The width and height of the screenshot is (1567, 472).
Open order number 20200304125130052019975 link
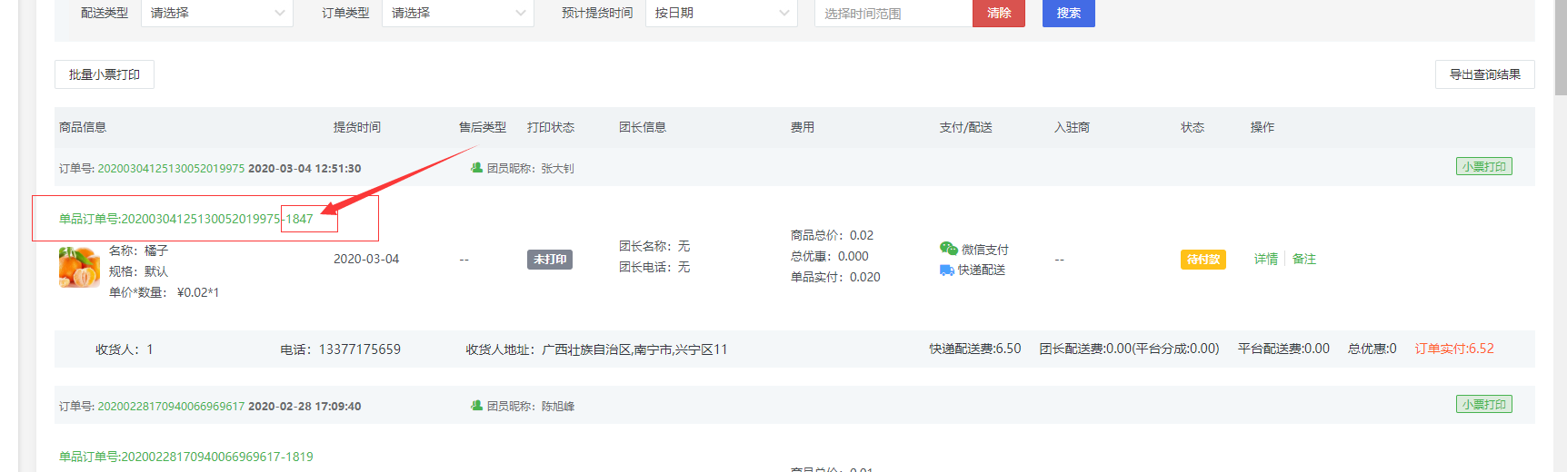[171, 169]
